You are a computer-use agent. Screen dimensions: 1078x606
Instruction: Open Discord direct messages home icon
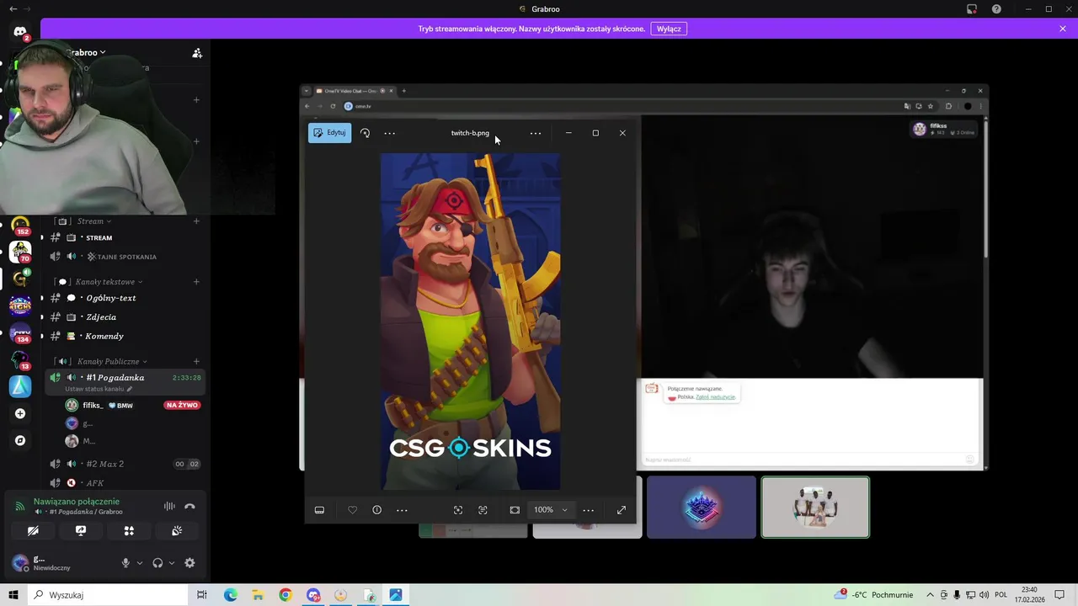20,32
